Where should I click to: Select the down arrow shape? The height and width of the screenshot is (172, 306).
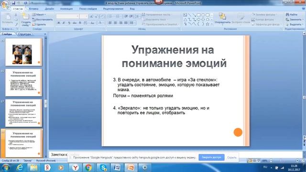pos(203,20)
